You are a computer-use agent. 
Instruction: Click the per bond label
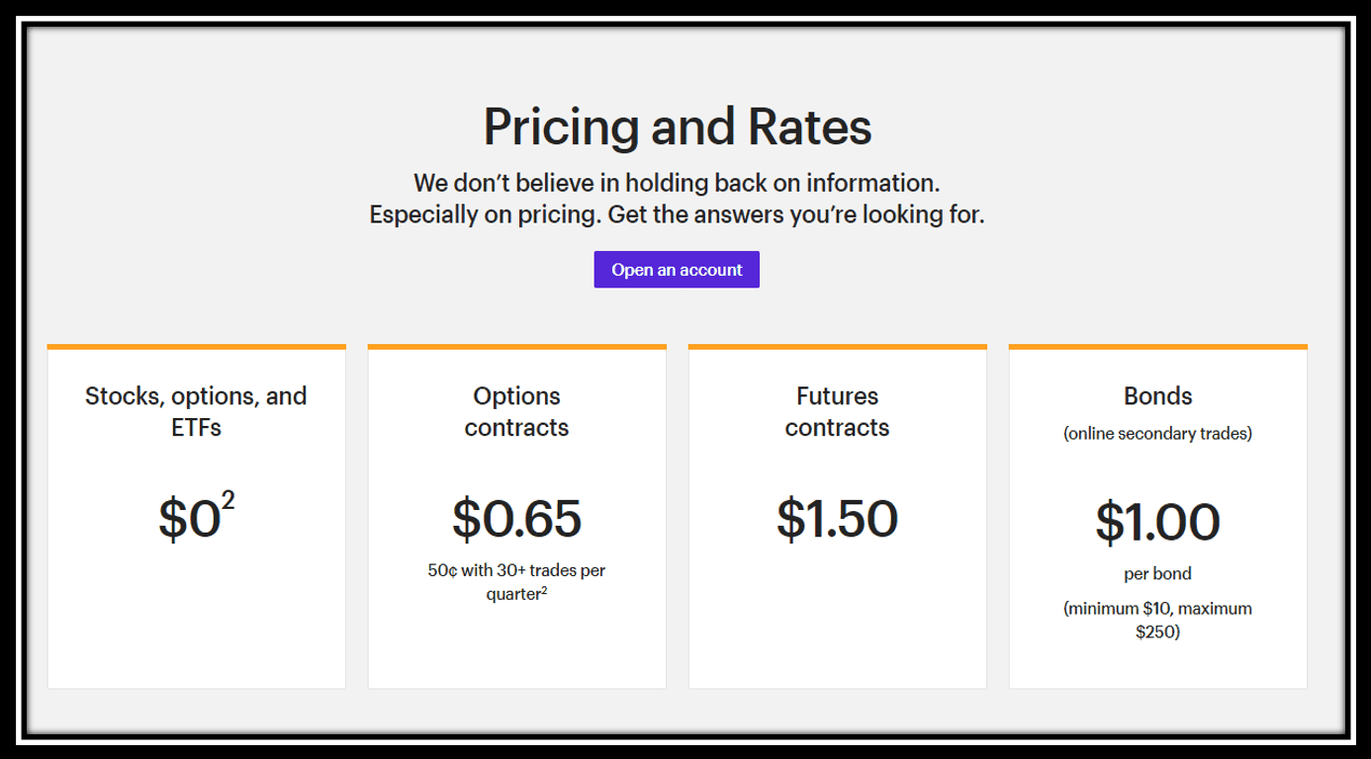1157,574
